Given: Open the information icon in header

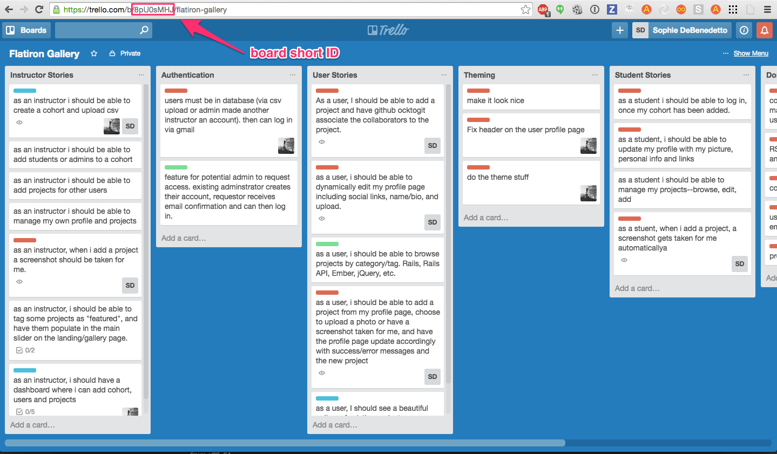Looking at the screenshot, I should pos(744,30).
